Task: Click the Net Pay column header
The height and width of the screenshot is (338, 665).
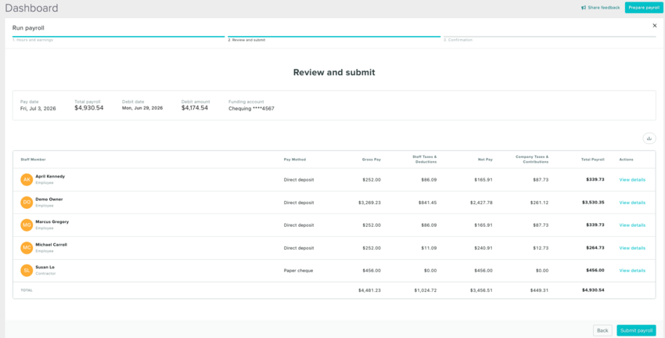Action: (485, 160)
